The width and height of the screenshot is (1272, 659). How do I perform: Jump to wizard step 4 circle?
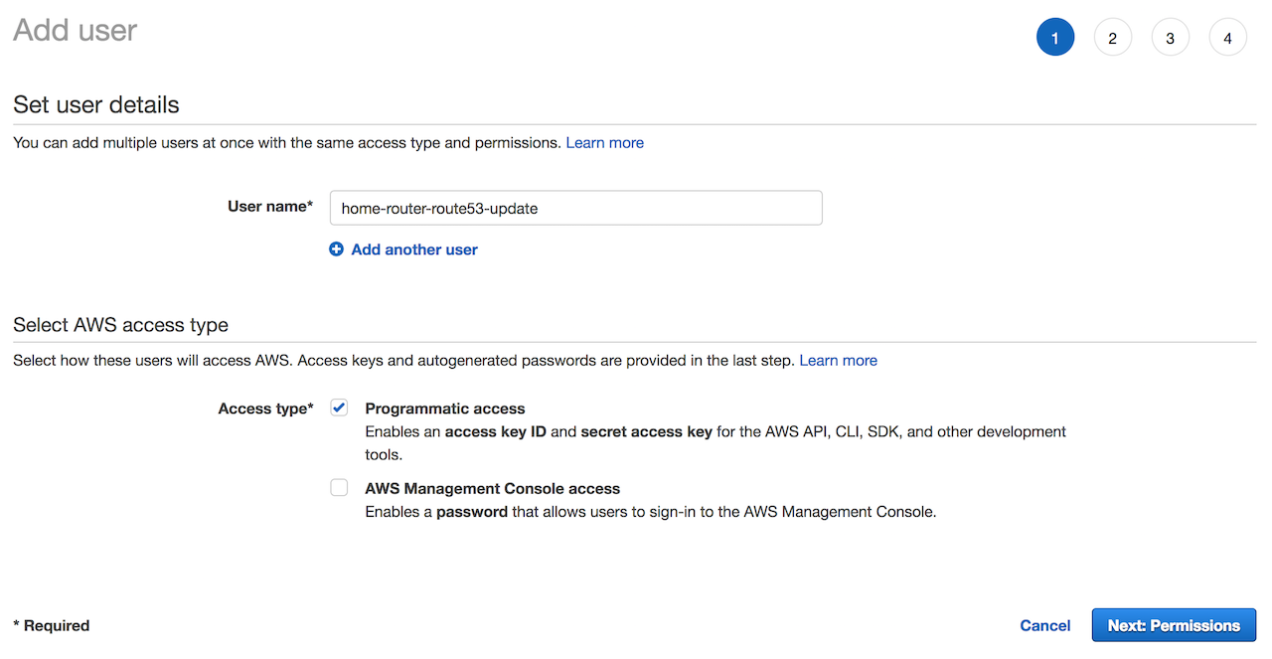click(1227, 38)
